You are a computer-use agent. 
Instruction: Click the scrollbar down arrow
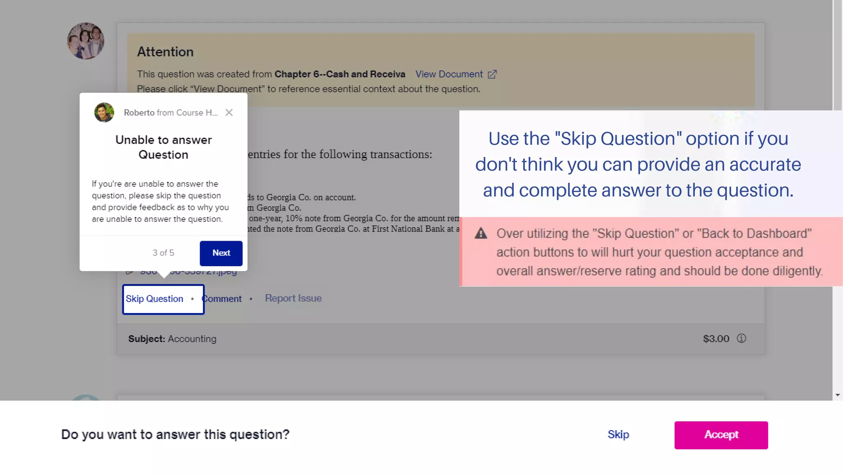(x=838, y=395)
